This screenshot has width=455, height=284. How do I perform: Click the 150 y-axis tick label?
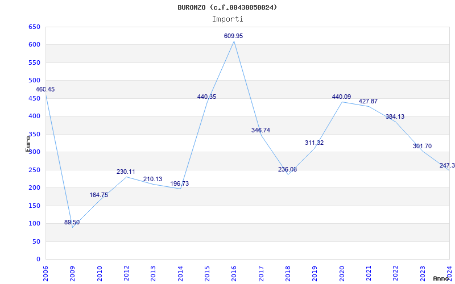click(34, 206)
